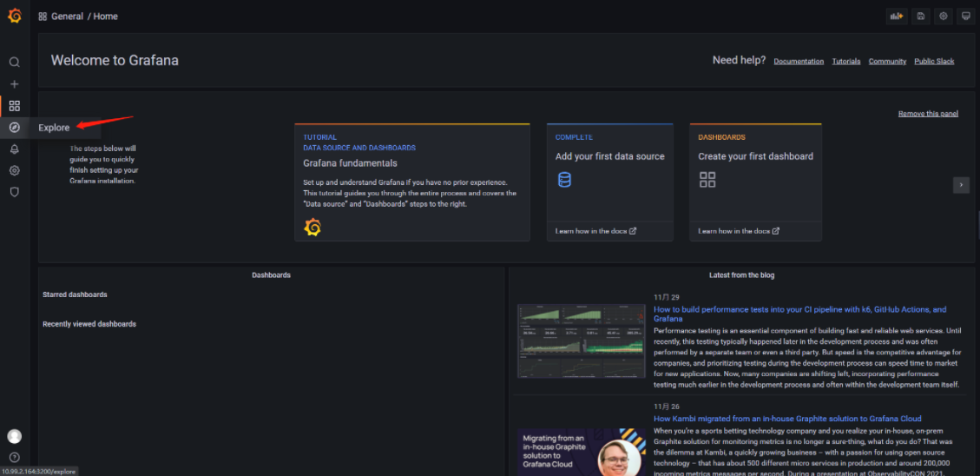This screenshot has width=980, height=476.
Task: Click the performance tests blog thumbnail
Action: click(x=582, y=340)
